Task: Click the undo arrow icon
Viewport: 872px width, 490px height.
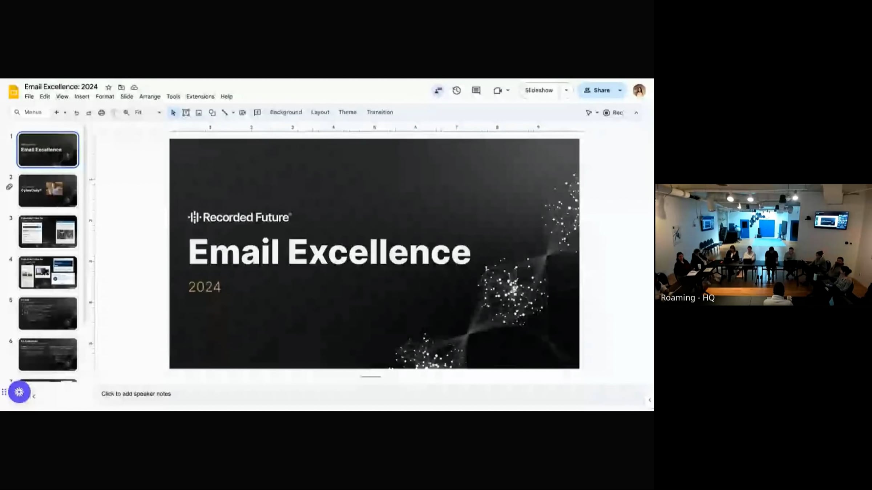Action: pyautogui.click(x=76, y=113)
